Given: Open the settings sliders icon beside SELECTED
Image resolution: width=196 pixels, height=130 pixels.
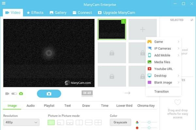Looking at the screenshot, I should coord(192,20).
